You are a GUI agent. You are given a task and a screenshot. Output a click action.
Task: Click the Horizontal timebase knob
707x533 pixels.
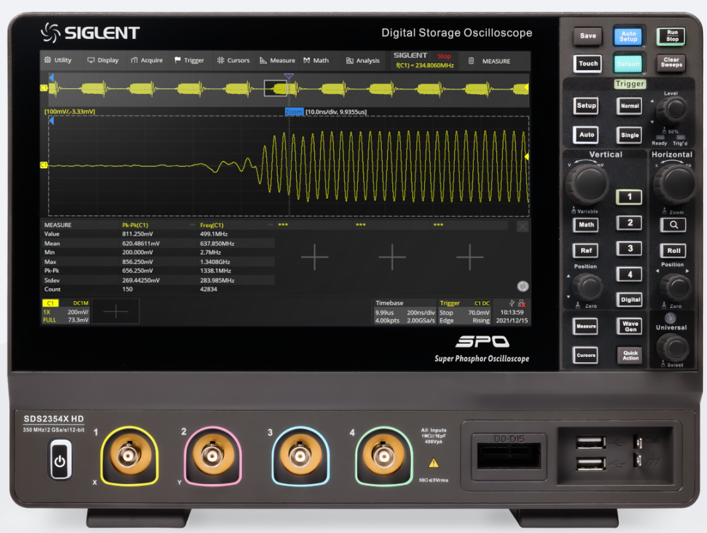[675, 184]
